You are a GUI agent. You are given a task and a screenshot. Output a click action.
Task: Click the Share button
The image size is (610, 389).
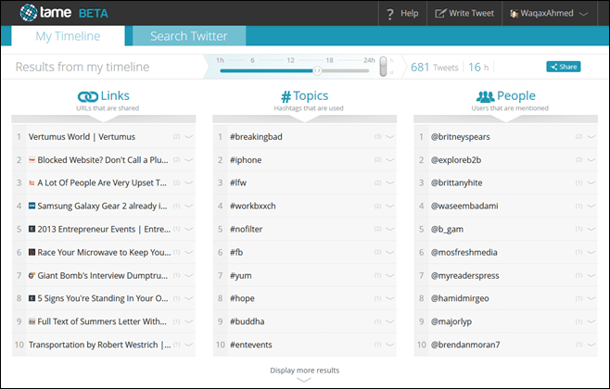564,67
